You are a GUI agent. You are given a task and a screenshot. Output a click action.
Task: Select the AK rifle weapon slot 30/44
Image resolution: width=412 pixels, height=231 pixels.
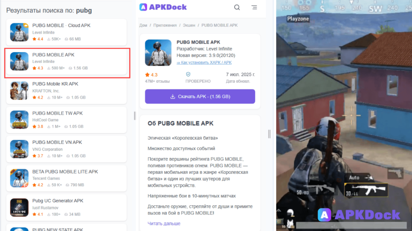(366, 190)
